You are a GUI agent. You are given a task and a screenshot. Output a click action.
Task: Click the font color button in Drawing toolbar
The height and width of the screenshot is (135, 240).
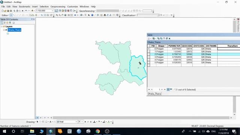coord(94,121)
